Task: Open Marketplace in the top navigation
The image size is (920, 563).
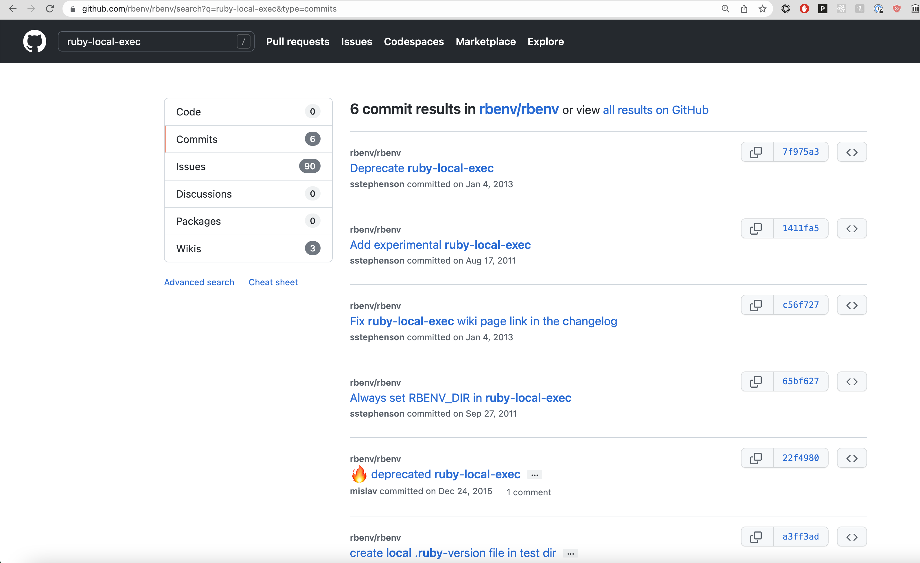Action: 486,41
